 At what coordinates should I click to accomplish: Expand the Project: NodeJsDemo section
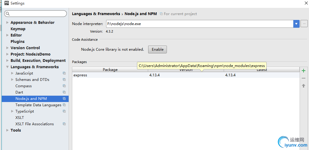click(8, 54)
